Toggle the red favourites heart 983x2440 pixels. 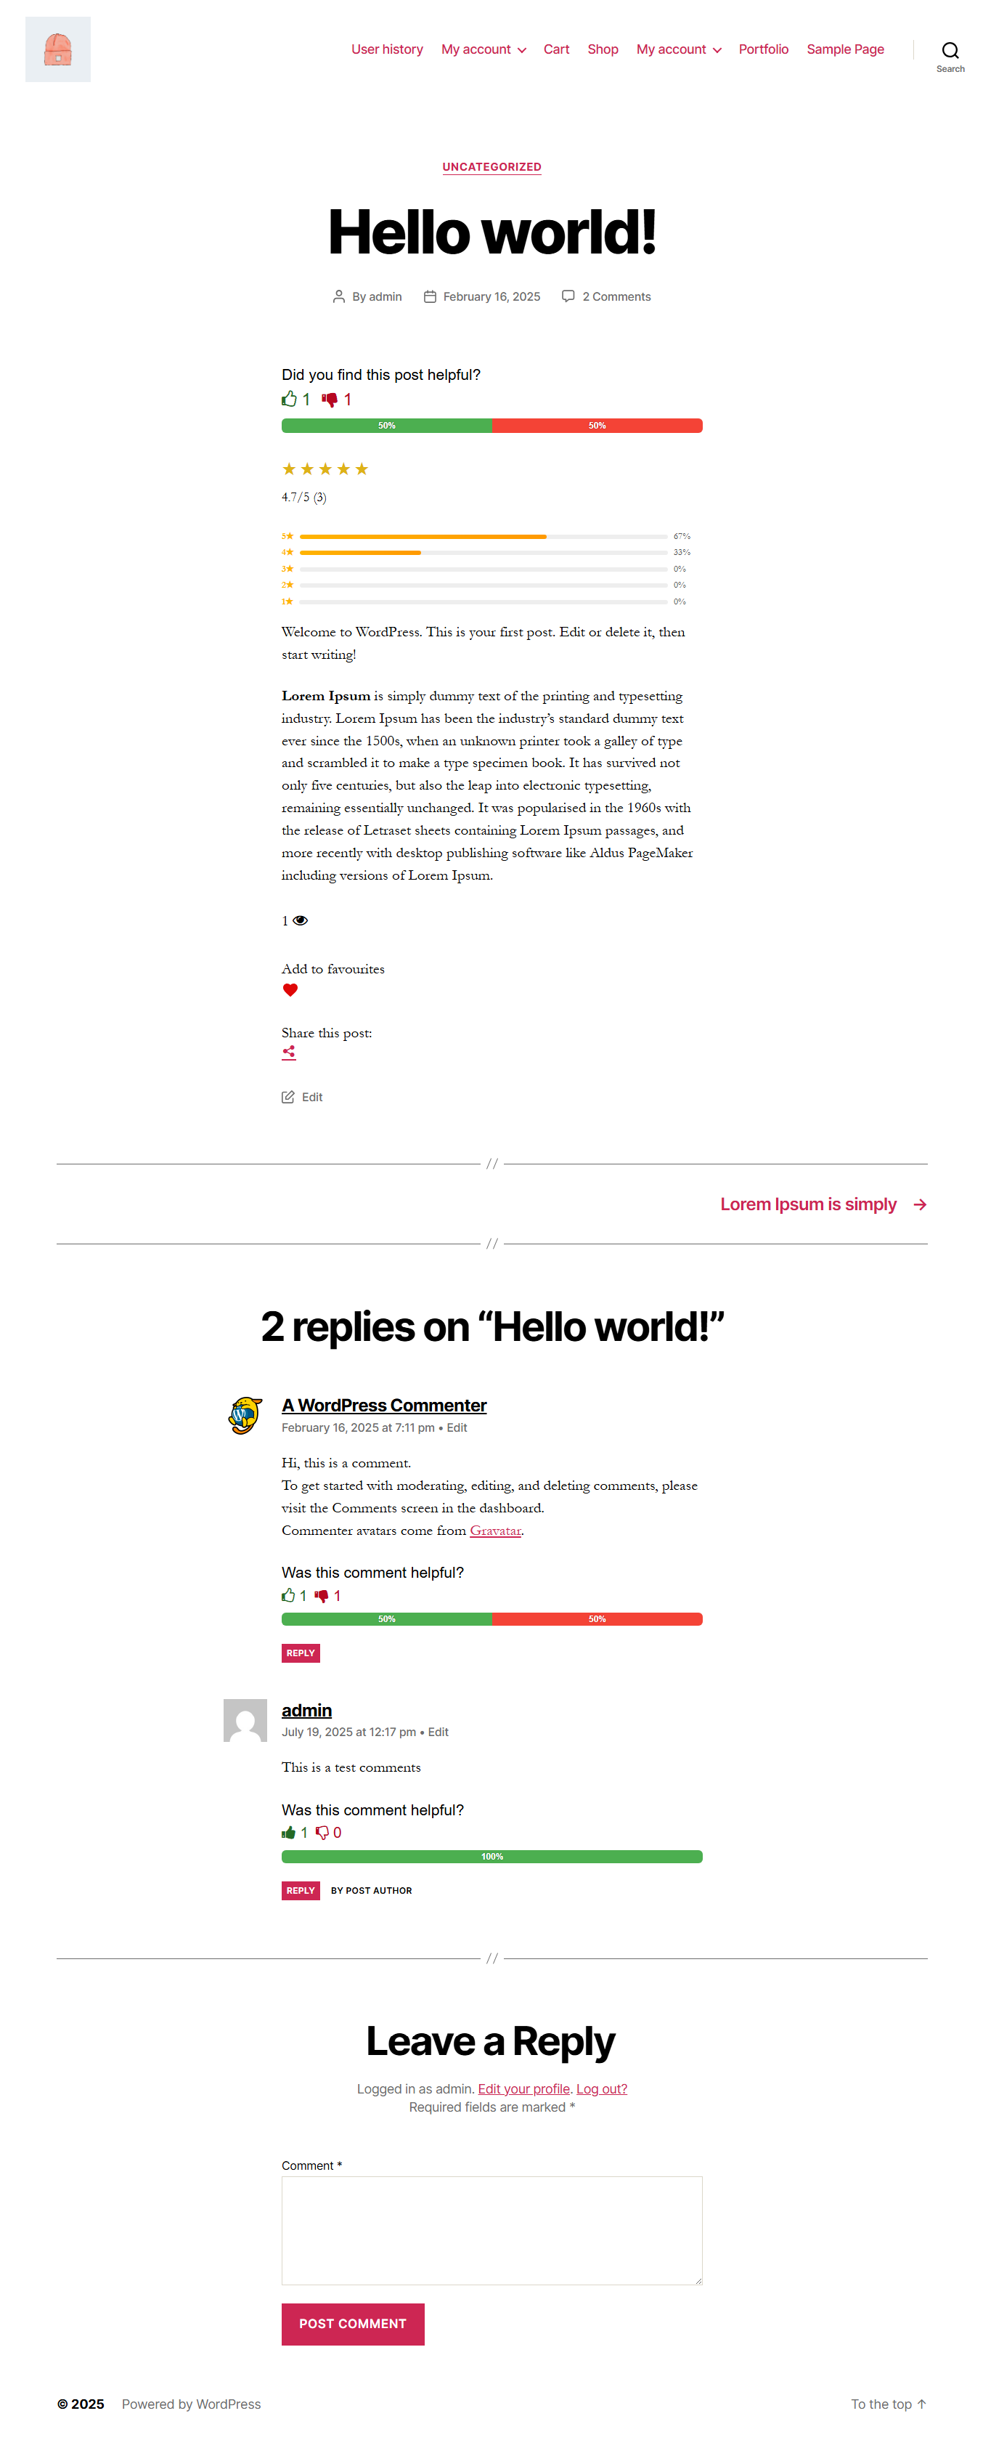coord(290,990)
